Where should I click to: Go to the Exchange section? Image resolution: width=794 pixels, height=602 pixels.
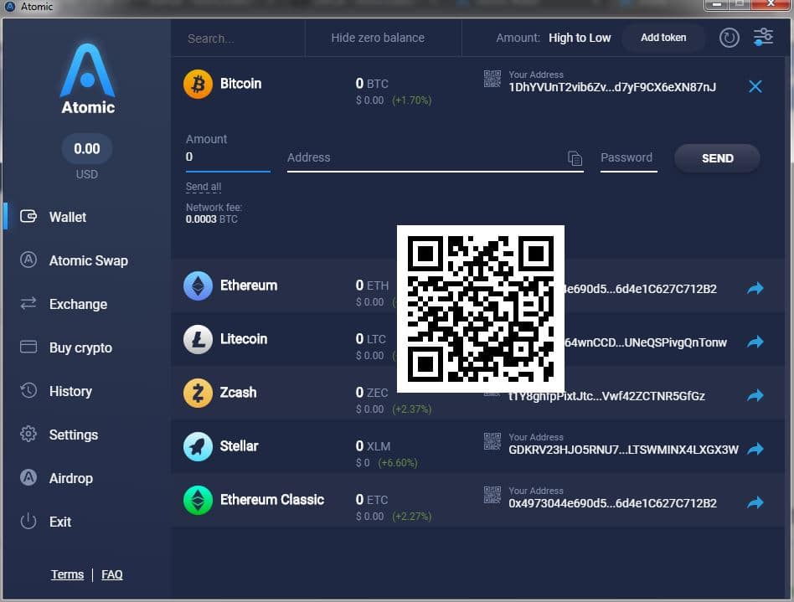click(78, 304)
